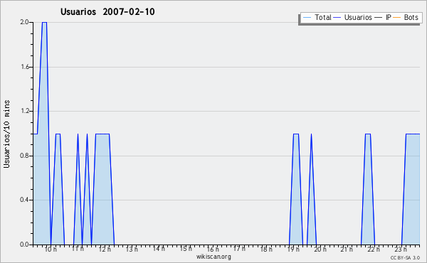Click the 22 h x-axis label
This screenshot has height=263, width=427.
point(374,249)
